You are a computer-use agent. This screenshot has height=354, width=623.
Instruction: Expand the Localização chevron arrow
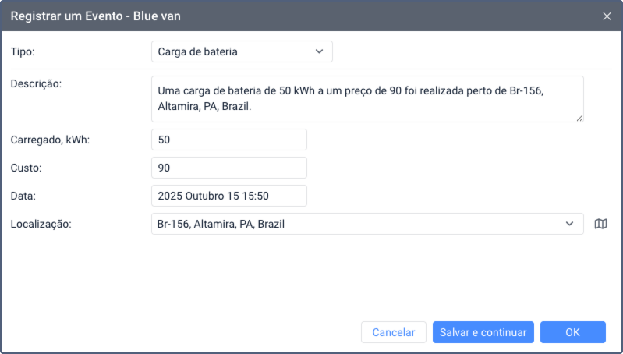569,224
